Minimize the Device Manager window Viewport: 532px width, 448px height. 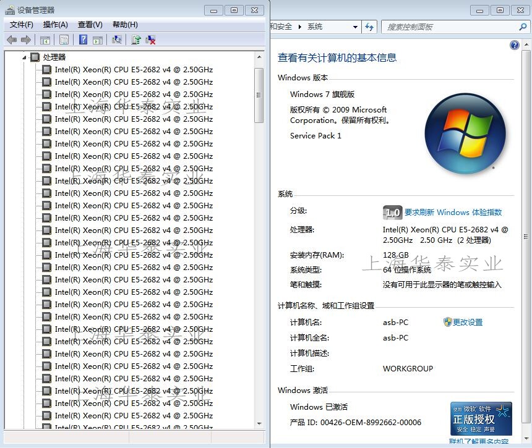point(214,11)
